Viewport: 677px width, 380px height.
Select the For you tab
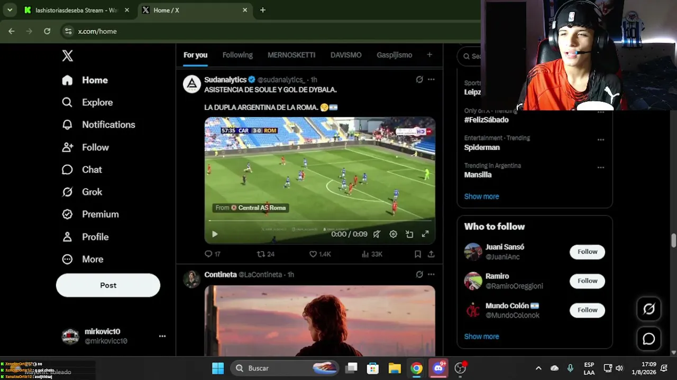coord(195,55)
